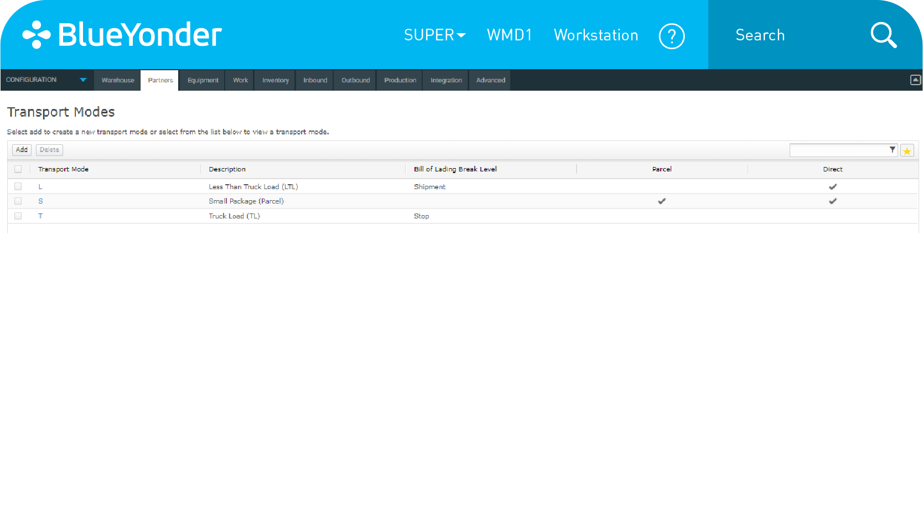Switch to the Warehouse tab

[x=117, y=80]
